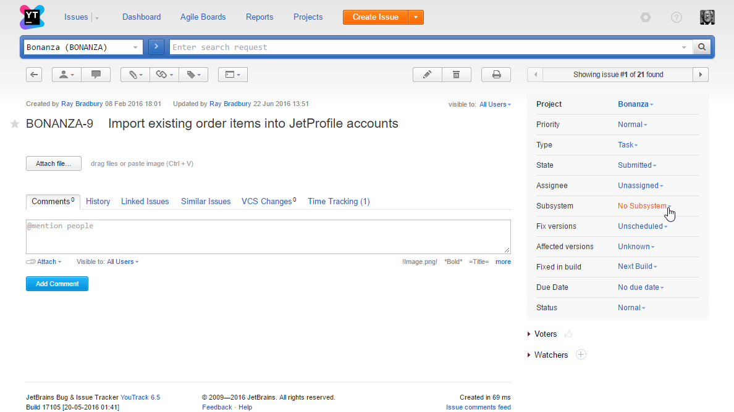The width and height of the screenshot is (734, 412).
Task: Change the Status field value
Action: point(631,308)
